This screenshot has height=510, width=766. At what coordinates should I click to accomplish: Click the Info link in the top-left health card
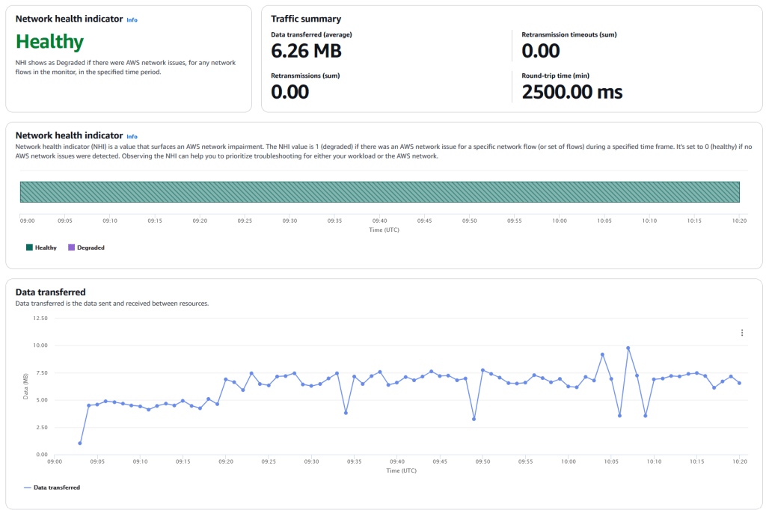tap(132, 20)
